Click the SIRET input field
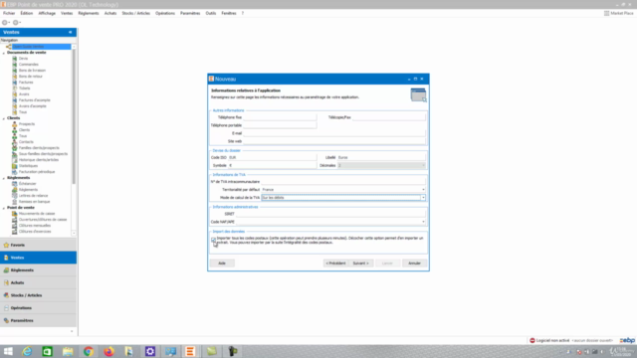The height and width of the screenshot is (358, 637). (330, 214)
